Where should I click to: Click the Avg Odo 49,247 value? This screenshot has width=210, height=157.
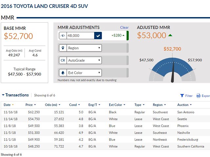point(14,55)
